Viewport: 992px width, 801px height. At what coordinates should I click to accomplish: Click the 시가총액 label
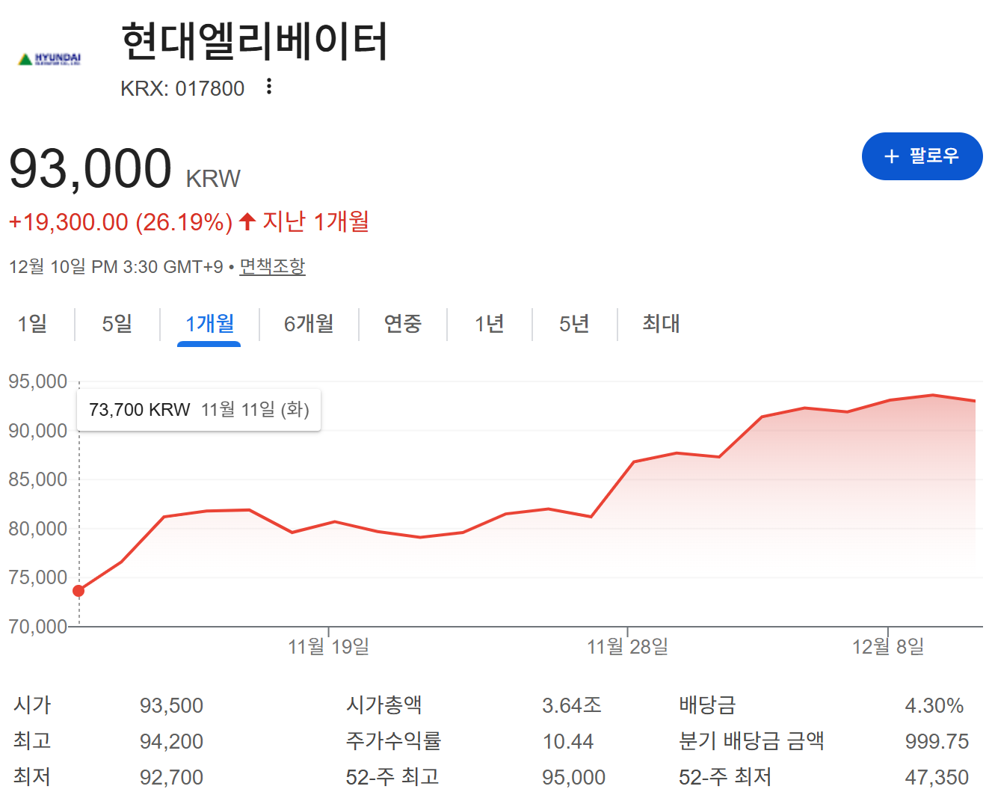click(384, 705)
